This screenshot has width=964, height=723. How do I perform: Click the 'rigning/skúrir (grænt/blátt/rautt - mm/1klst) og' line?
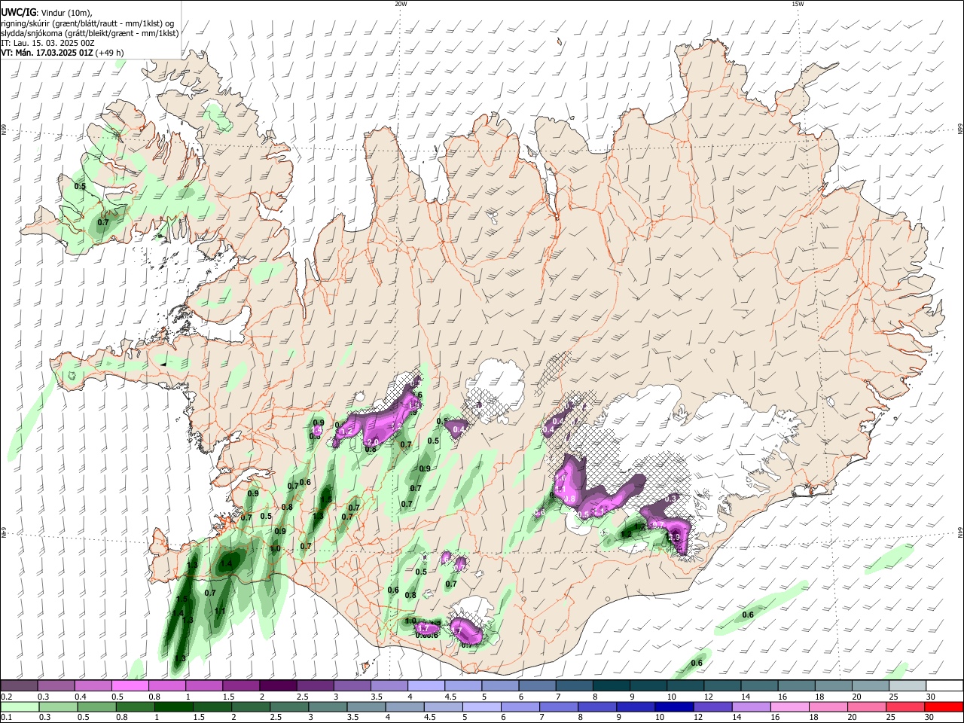pos(87,23)
